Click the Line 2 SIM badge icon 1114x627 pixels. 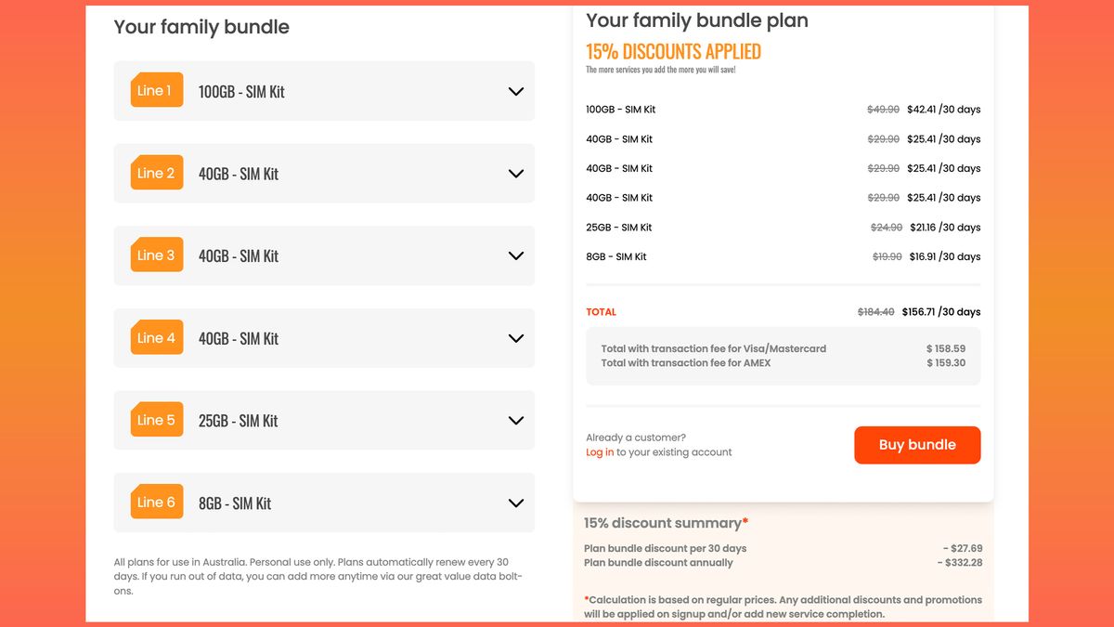point(156,173)
